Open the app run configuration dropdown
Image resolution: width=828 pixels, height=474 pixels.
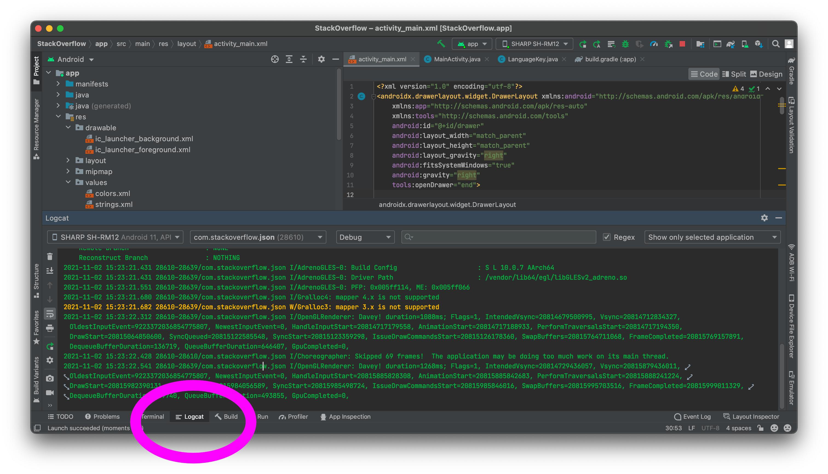472,44
